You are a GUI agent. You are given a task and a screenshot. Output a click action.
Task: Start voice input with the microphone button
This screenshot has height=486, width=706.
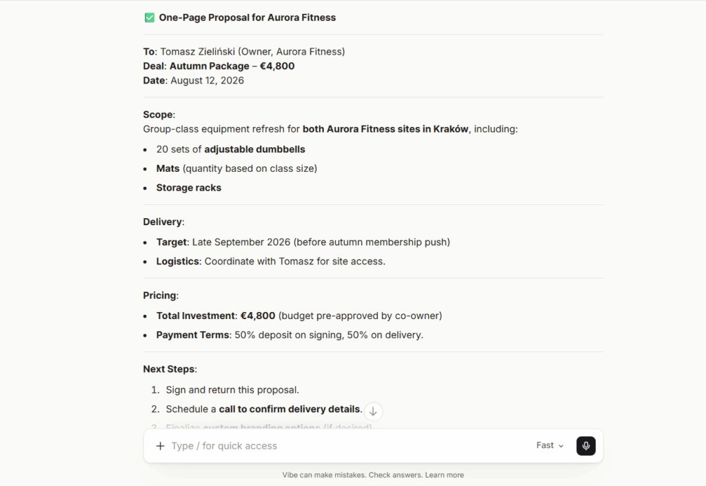coord(586,446)
